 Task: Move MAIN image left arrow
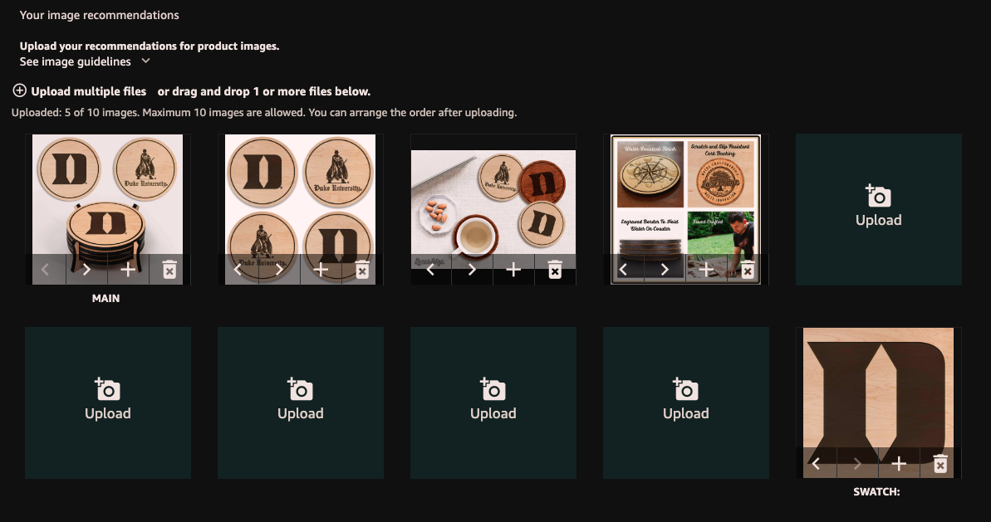click(x=46, y=271)
